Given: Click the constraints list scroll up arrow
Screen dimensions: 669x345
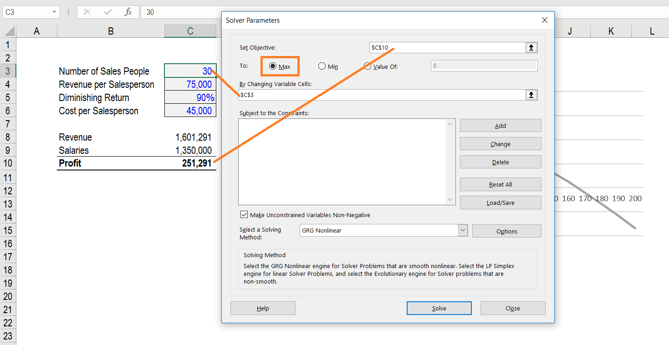Looking at the screenshot, I should 450,124.
